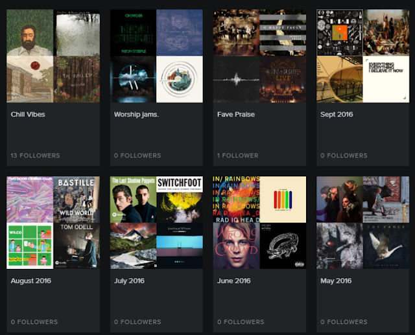Open the Chill Vibes playlist title
Screen dimensions: 415x335
tap(28, 115)
